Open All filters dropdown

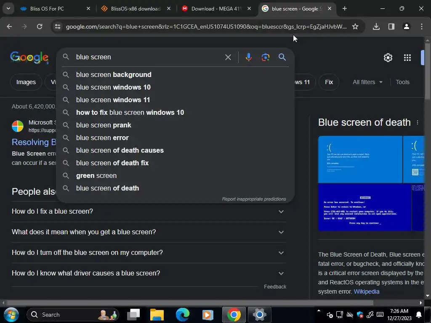pyautogui.click(x=367, y=82)
